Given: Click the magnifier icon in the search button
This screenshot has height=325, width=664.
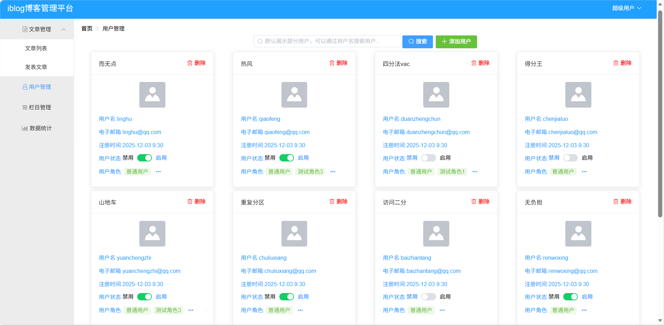Looking at the screenshot, I should point(411,42).
